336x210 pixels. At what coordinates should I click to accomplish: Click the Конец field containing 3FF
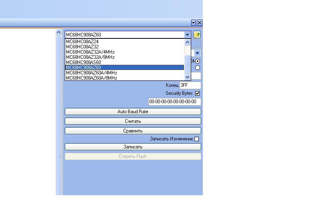point(190,85)
